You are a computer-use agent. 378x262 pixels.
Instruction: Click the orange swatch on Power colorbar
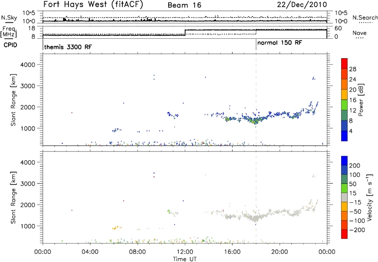coord(344,84)
